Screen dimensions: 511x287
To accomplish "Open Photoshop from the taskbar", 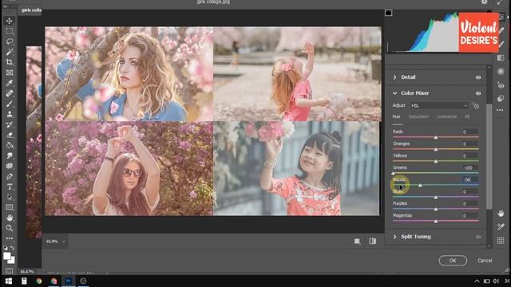I will tap(69, 281).
